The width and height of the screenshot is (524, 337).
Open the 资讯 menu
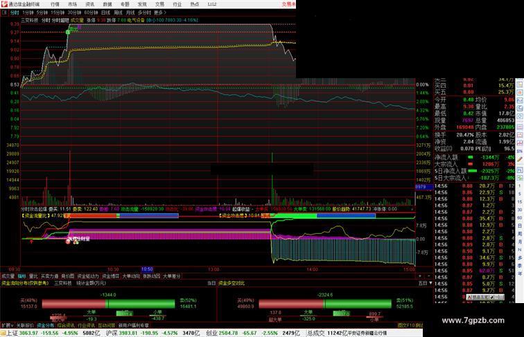click(x=89, y=4)
